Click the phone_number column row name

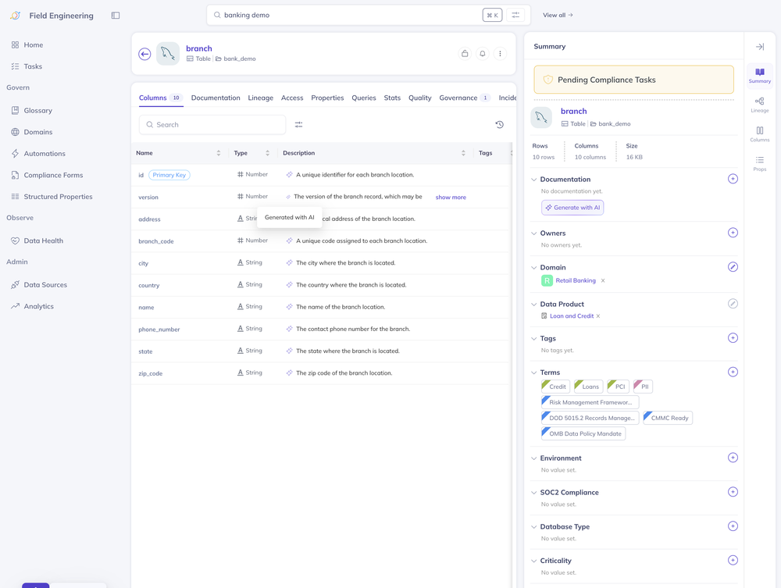point(159,330)
